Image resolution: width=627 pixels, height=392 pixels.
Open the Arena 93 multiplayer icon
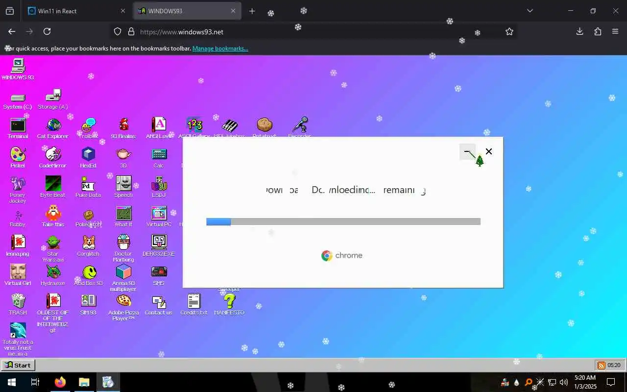coord(123,278)
